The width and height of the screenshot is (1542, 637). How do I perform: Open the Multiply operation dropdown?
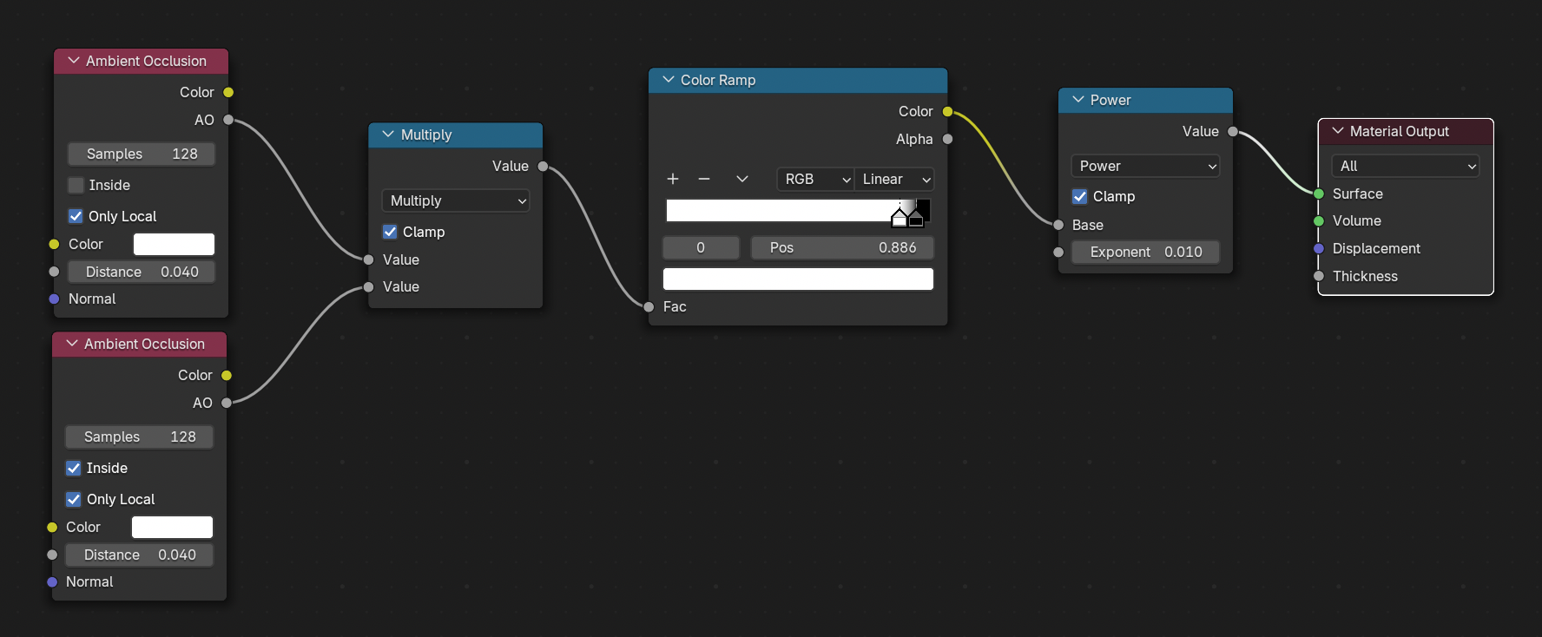[456, 200]
